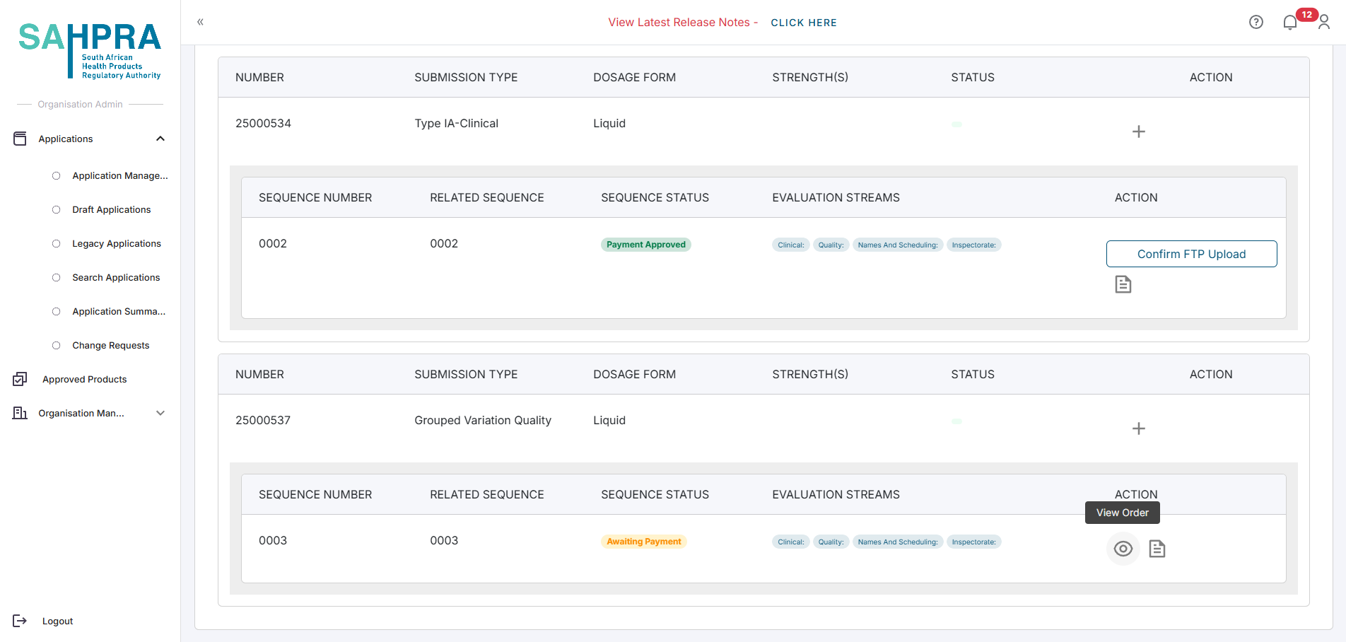Collapse the sidebar with double chevron
1346x642 pixels.
click(x=200, y=22)
